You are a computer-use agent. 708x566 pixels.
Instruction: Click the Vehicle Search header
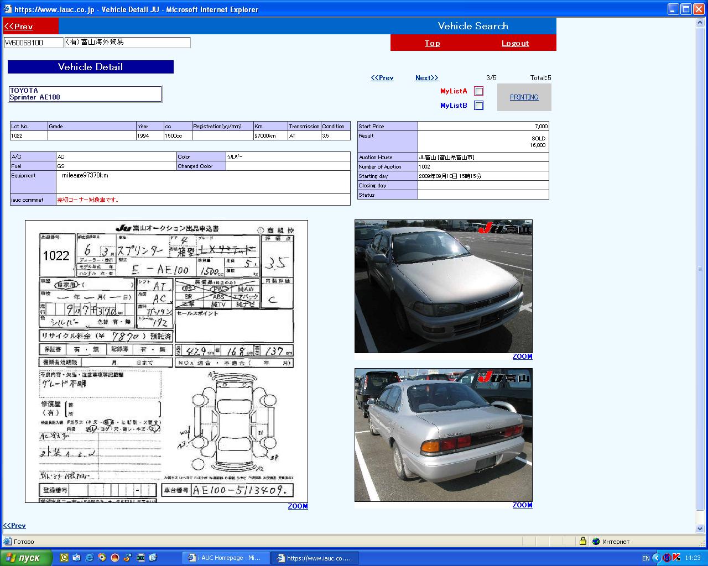[473, 26]
